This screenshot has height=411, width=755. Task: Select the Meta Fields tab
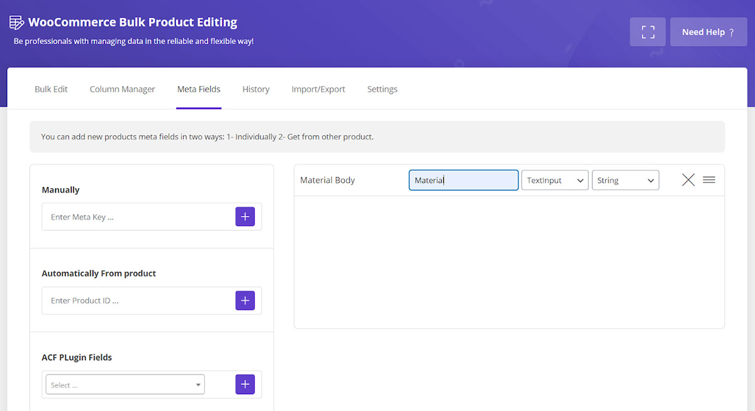pyautogui.click(x=199, y=89)
